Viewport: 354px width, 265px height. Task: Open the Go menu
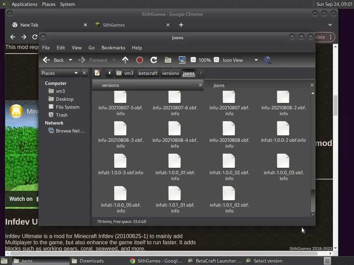click(x=91, y=48)
